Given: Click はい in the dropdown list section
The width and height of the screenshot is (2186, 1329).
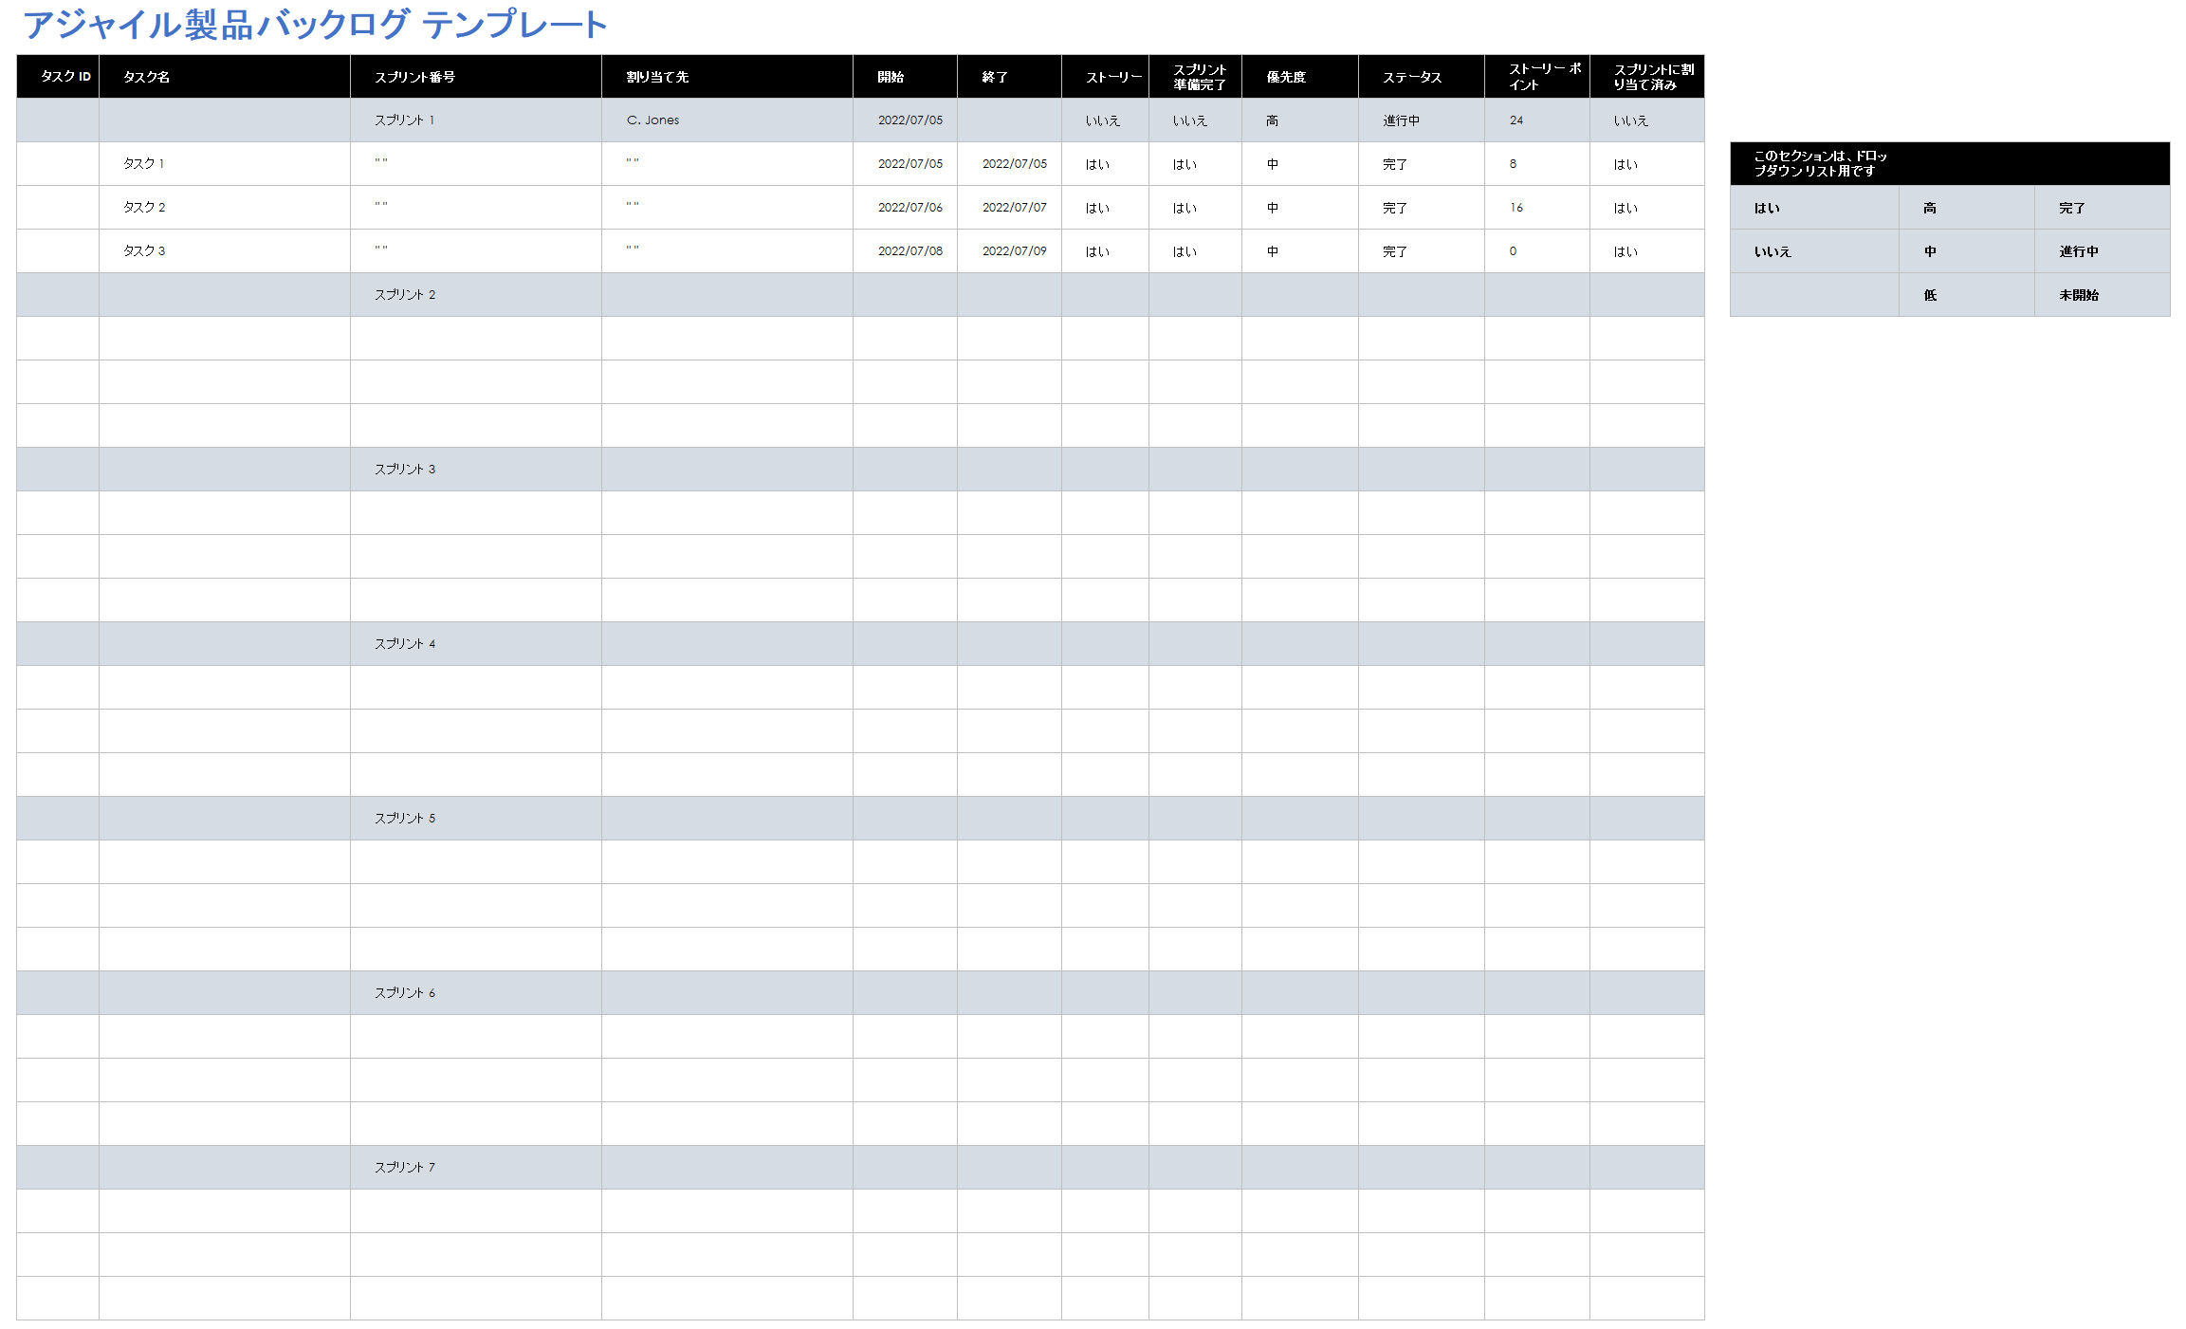Looking at the screenshot, I should point(1814,208).
